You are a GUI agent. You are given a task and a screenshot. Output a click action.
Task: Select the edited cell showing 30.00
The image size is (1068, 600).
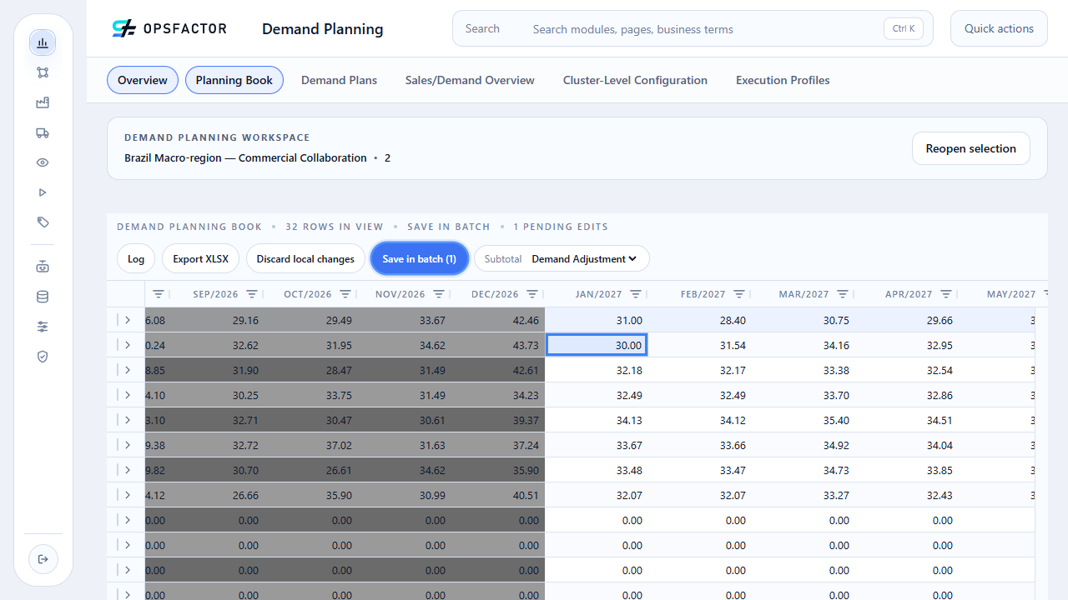pos(597,345)
